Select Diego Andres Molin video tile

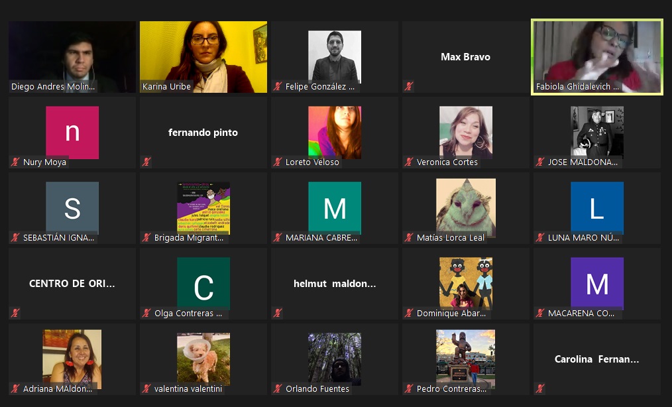[72, 57]
